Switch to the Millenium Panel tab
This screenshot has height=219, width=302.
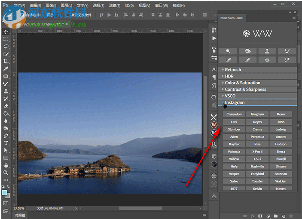232,19
